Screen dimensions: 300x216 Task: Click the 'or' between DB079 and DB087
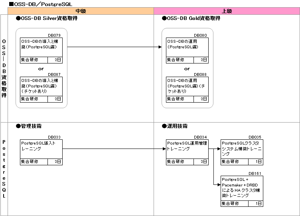point(41,69)
